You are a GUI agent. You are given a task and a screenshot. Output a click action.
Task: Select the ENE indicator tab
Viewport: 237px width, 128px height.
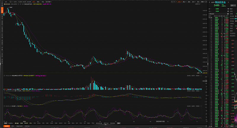tap(56, 123)
